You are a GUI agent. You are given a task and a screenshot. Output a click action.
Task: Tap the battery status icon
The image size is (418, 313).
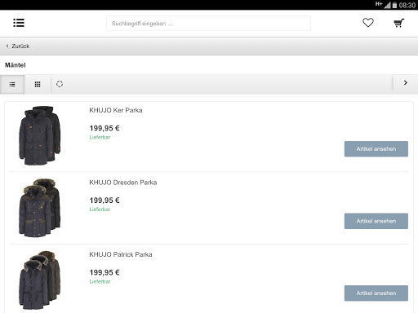click(x=394, y=5)
